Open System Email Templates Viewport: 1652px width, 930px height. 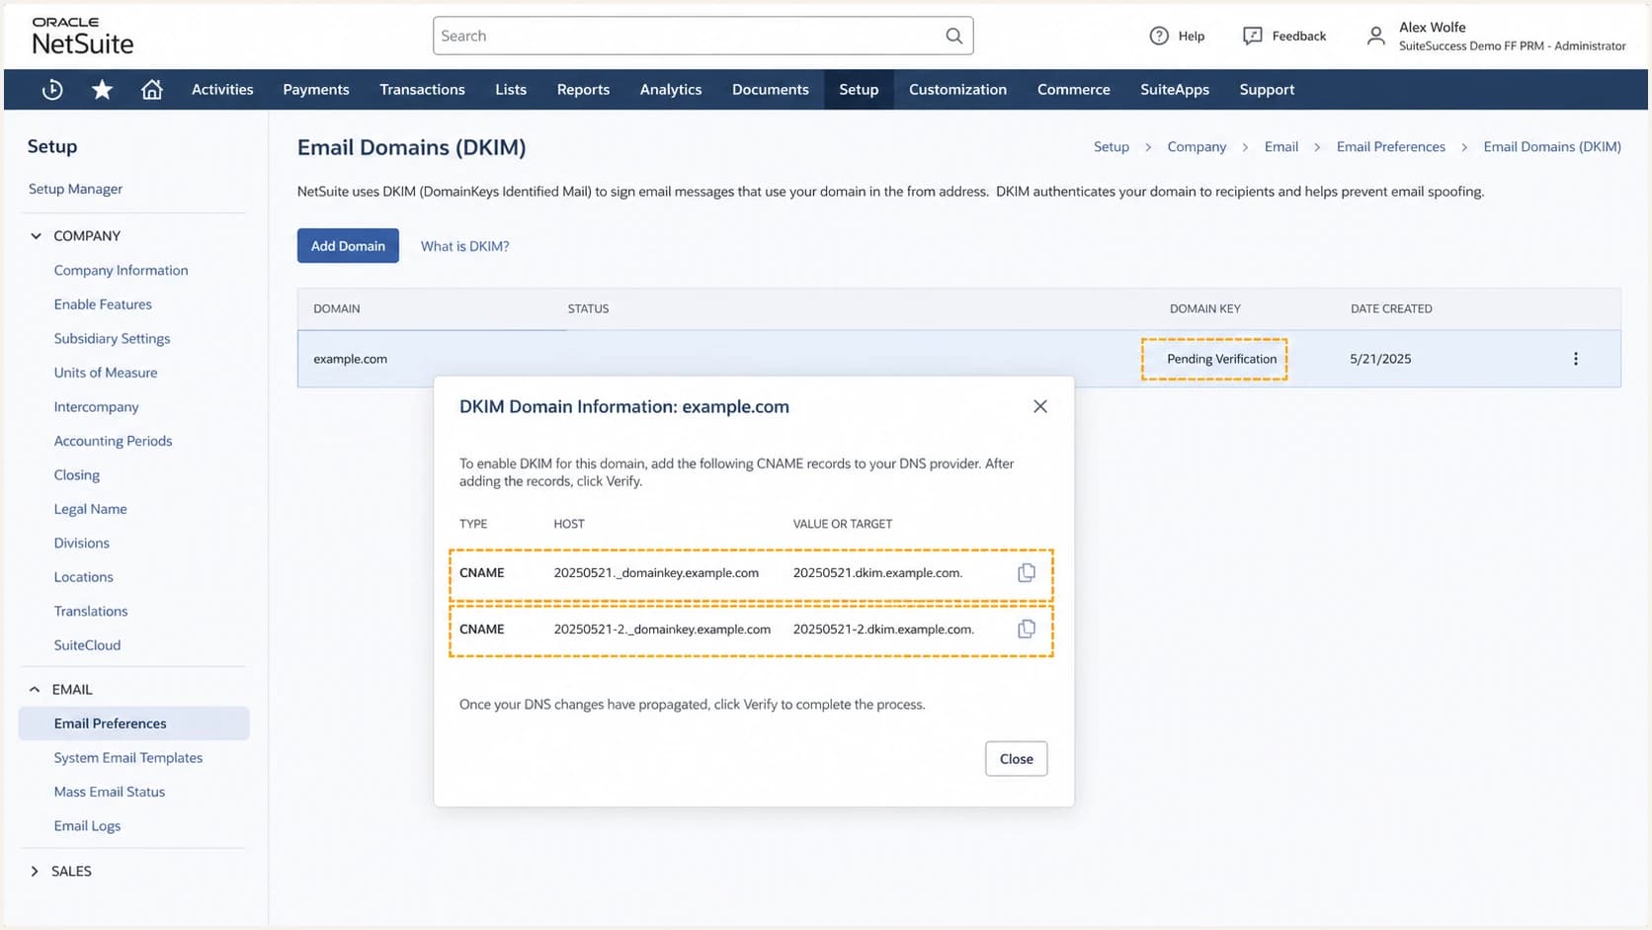[128, 758]
